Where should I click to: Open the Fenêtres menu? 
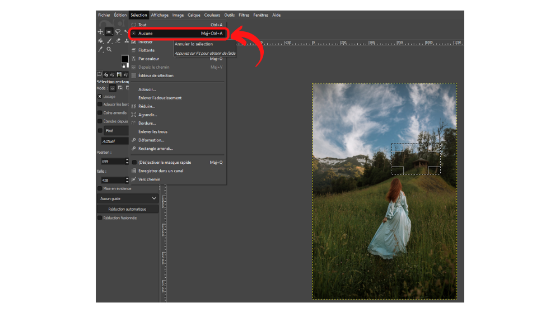coord(261,15)
